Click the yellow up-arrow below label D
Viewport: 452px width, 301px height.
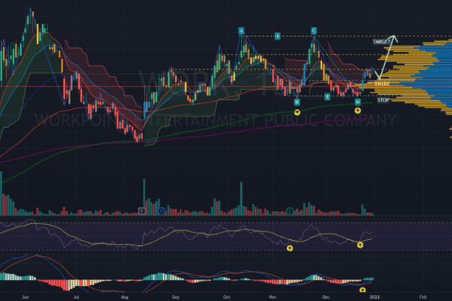[x=358, y=111]
